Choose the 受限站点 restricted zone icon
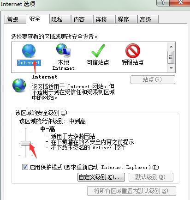Screen dimensions: 190x200 [133, 51]
